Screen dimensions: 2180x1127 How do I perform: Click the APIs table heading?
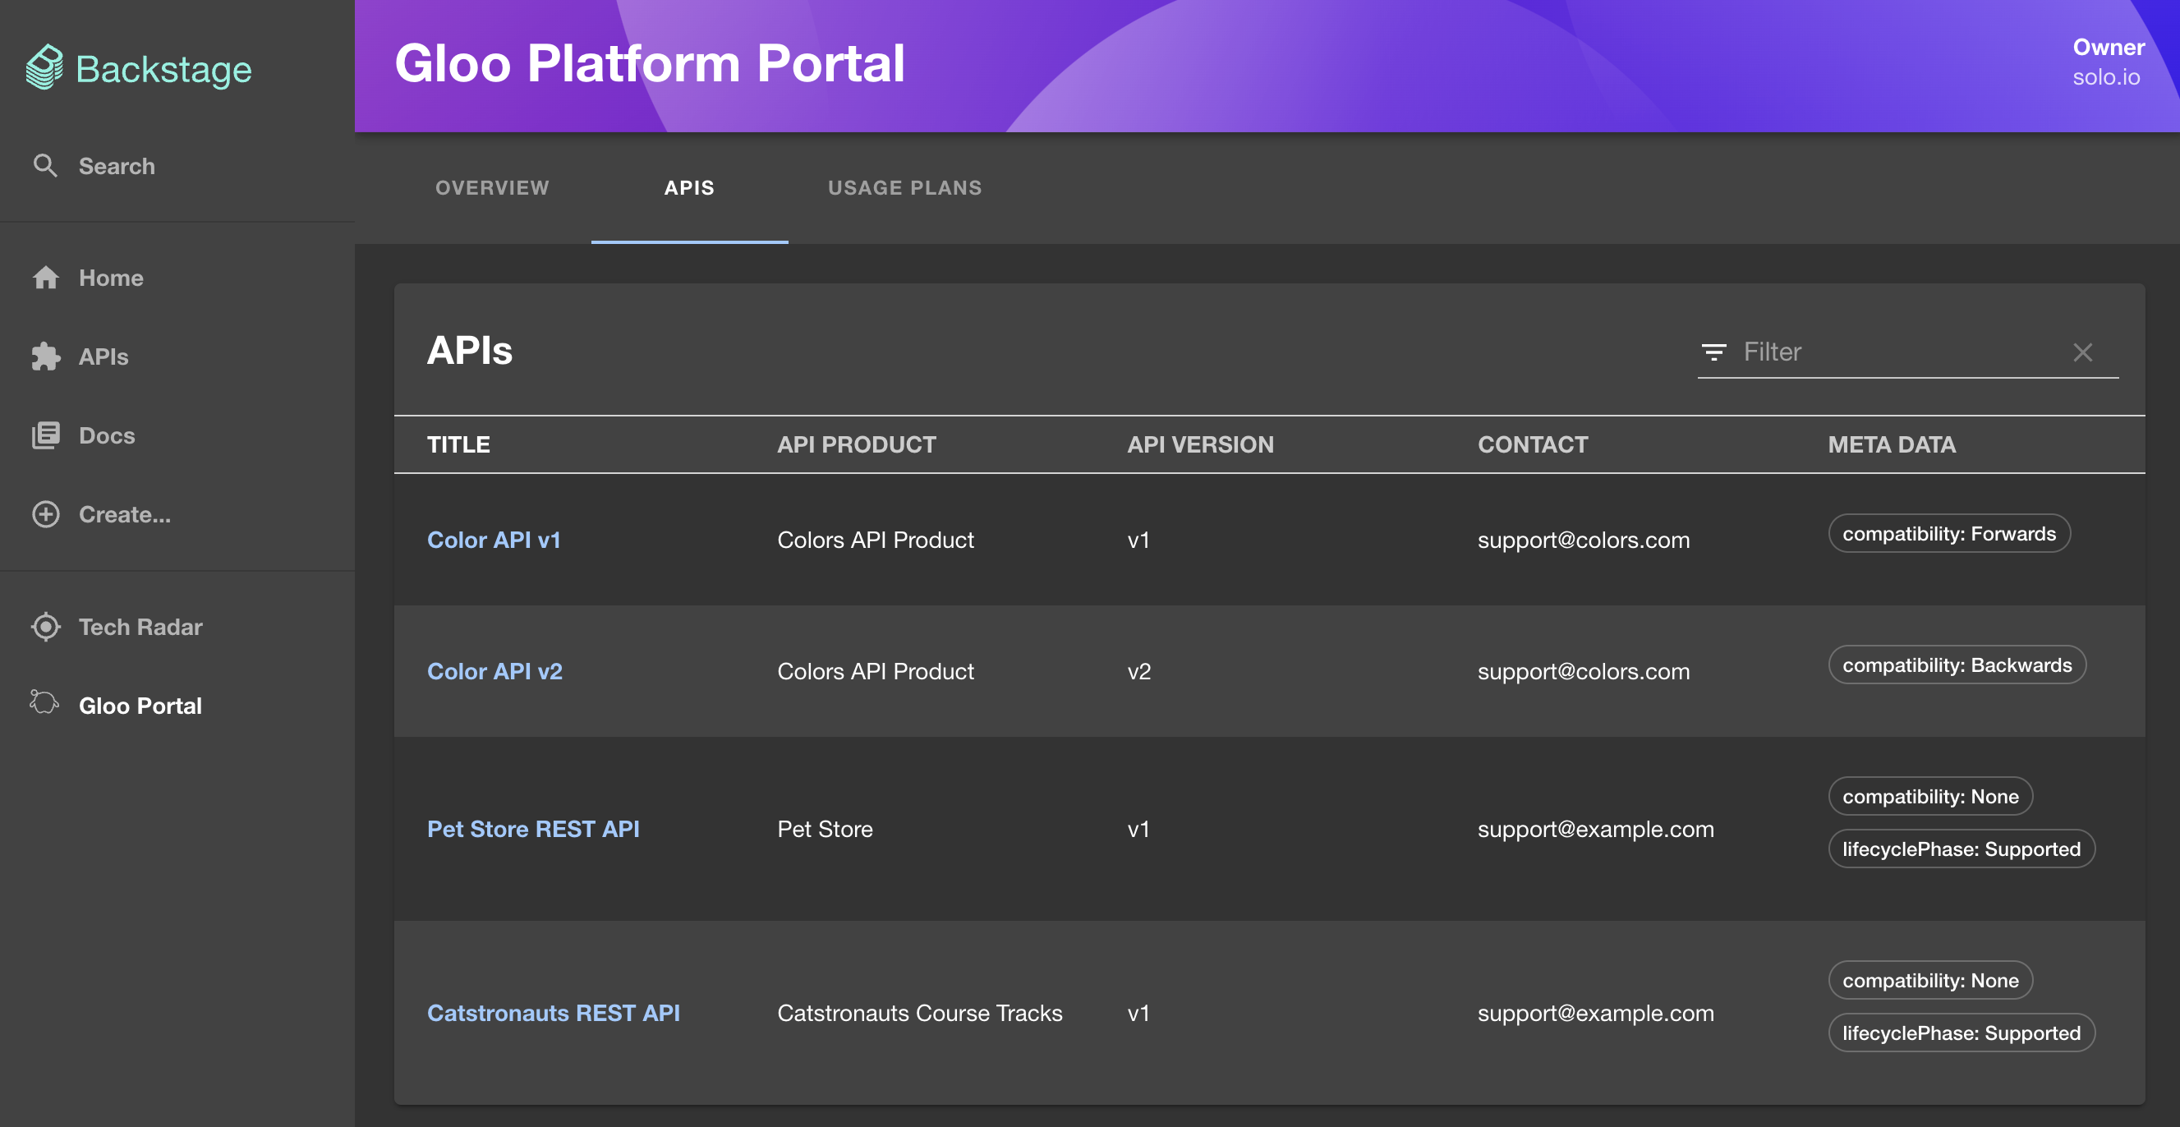[470, 350]
